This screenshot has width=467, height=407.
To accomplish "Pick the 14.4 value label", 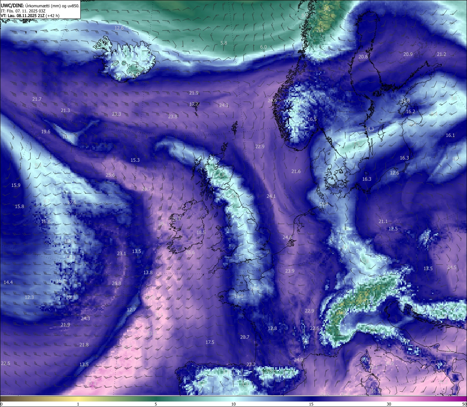I will pyautogui.click(x=8, y=282).
